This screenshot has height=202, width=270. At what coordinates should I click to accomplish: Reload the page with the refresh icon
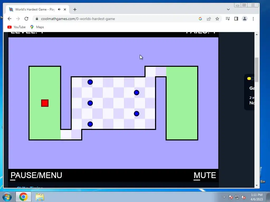(x=26, y=19)
